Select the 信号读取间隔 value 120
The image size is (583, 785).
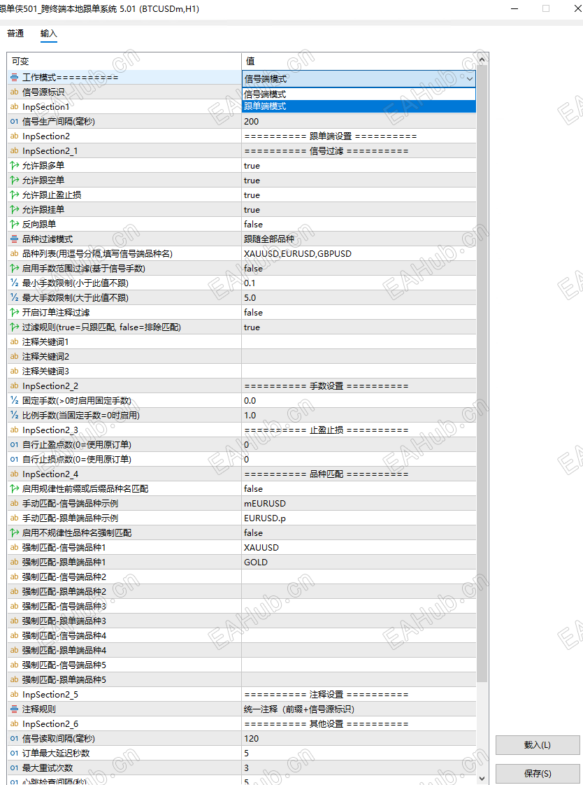click(x=359, y=738)
